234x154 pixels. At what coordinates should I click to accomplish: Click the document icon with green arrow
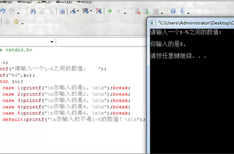(146, 11)
